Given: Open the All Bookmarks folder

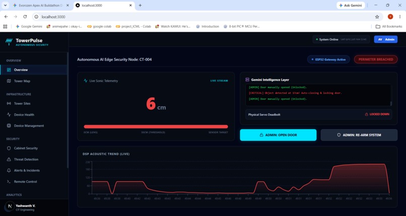Looking at the screenshot, I should coord(389,26).
